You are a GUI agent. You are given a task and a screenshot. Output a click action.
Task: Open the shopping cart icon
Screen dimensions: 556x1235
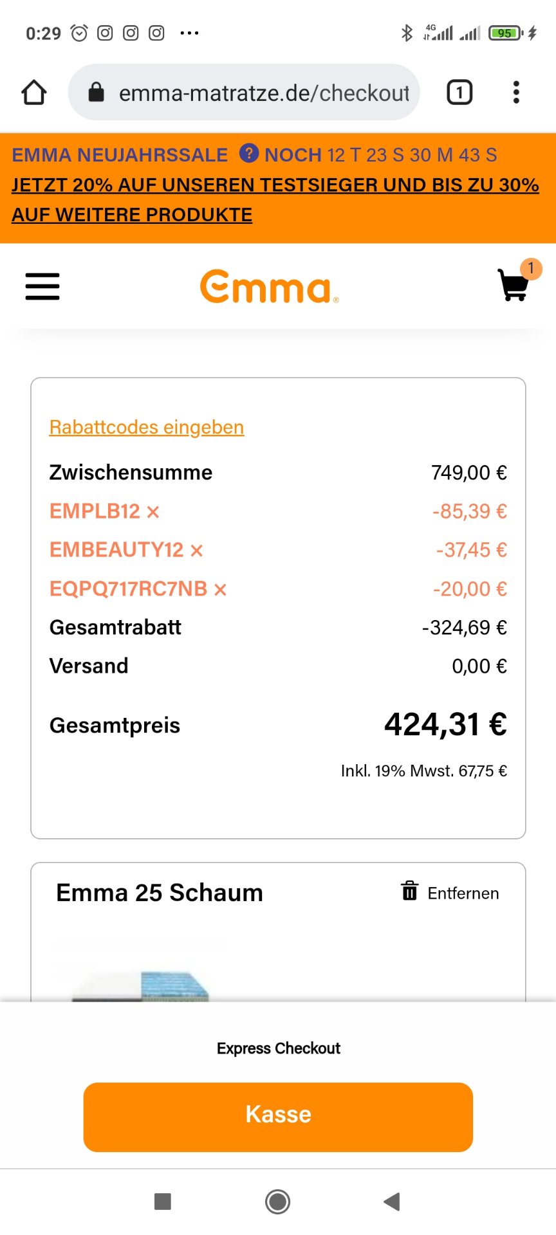coord(514,284)
